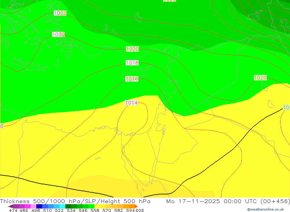Open the weatheronline.co.uk copyright link
Viewport: 290px width, 212px height.
[x=266, y=209]
